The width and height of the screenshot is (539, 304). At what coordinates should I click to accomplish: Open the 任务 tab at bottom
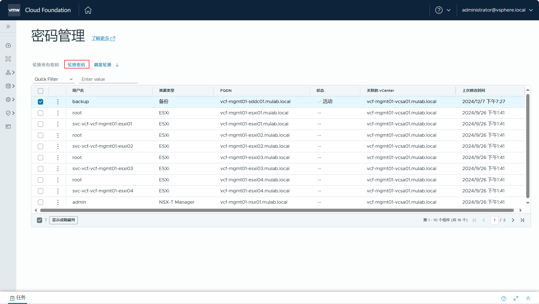18,298
